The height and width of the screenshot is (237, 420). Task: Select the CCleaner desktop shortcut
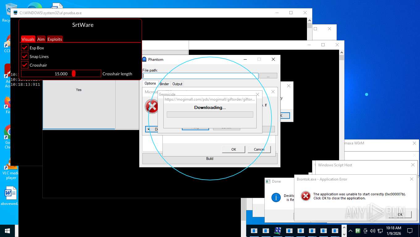click(7, 43)
